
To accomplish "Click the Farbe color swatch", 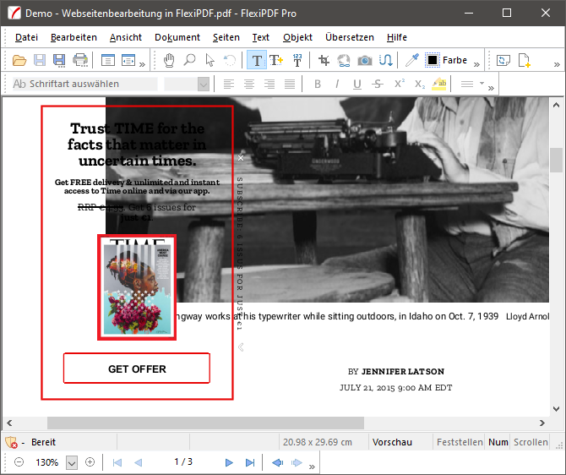I will (433, 60).
